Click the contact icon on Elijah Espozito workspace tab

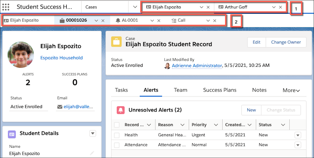(149, 7)
